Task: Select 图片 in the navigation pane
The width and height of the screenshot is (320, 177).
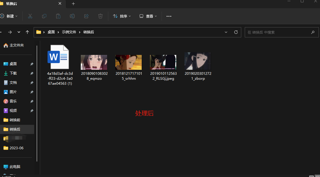Action: coord(13,92)
